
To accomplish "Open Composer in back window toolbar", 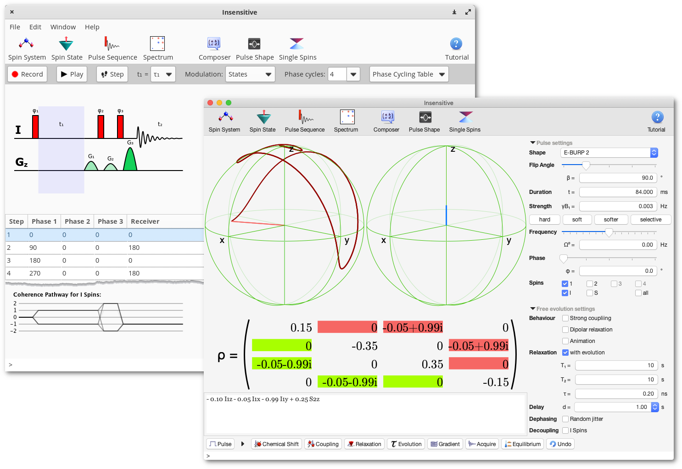I will coord(214,49).
